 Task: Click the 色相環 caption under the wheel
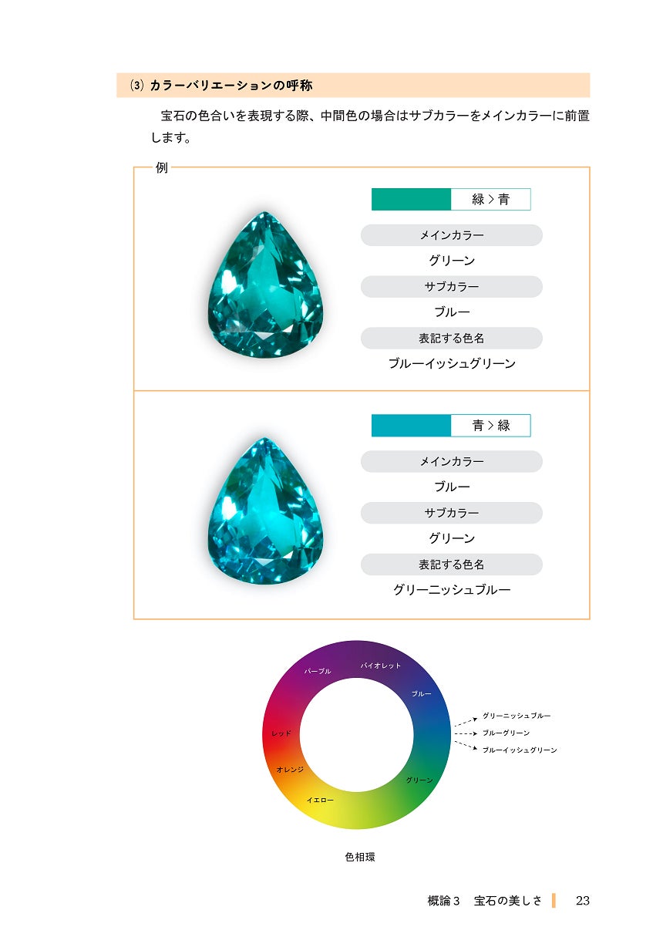click(x=360, y=857)
